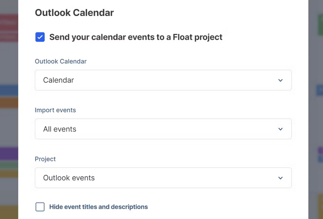
Task: Click the "Project" field label
Action: [45, 159]
